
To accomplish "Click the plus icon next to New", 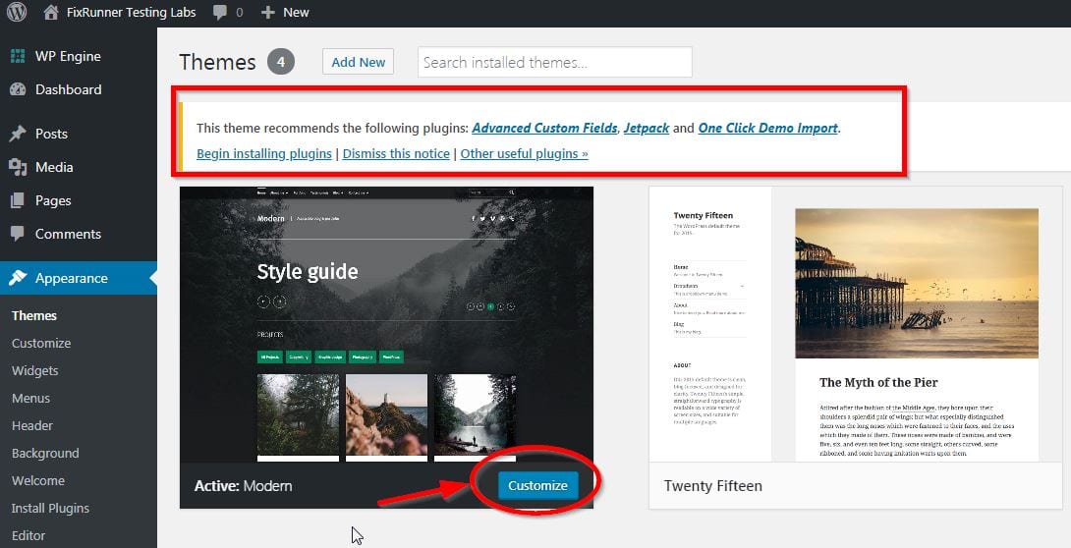I will 267,13.
